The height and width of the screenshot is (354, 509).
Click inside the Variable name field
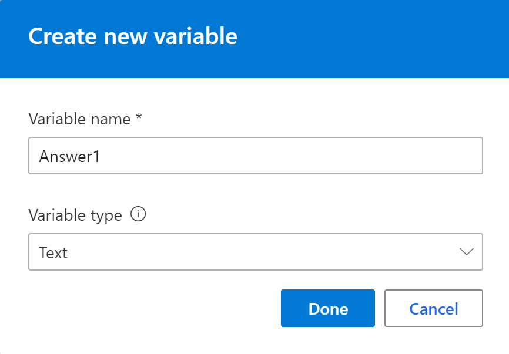tap(256, 156)
